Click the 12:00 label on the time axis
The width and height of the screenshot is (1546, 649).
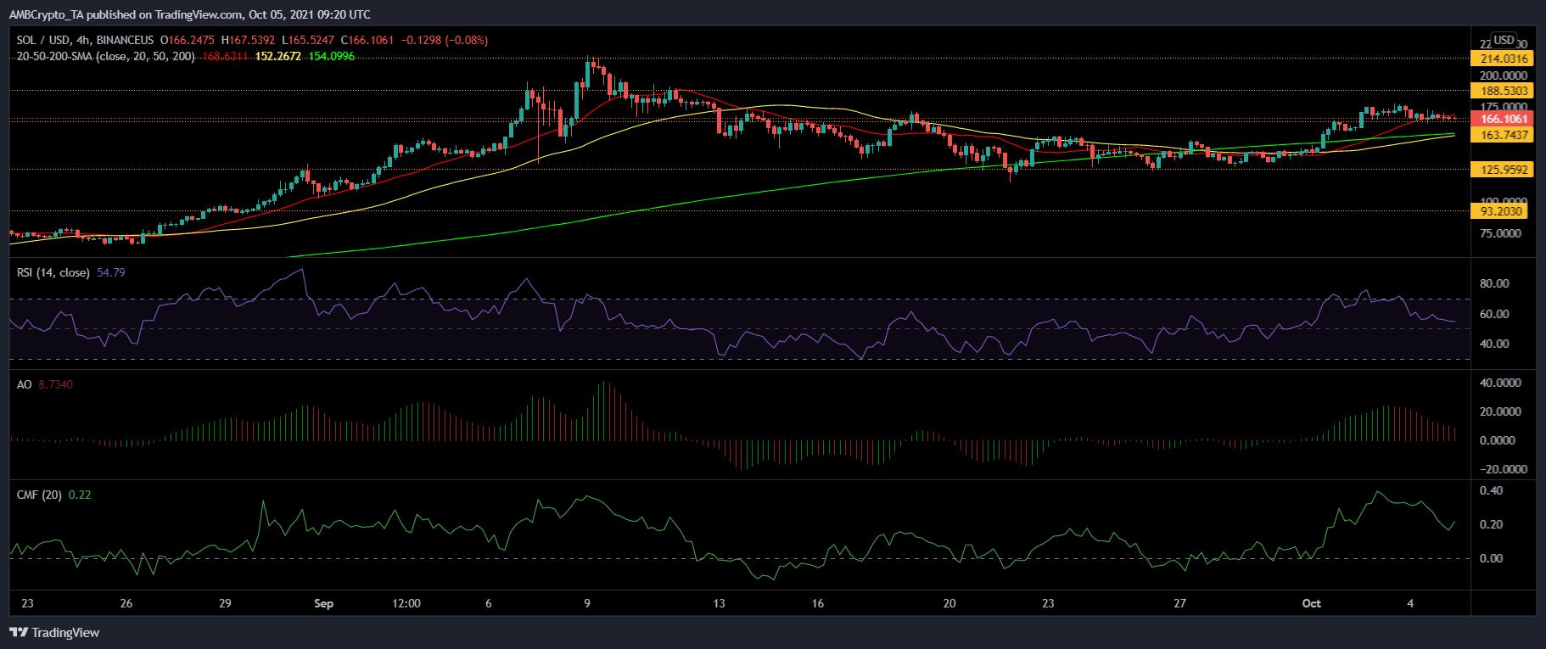[x=406, y=604]
